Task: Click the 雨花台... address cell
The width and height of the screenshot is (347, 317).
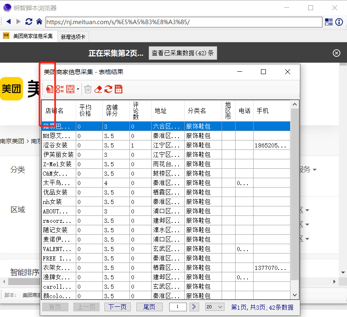Action: click(x=168, y=164)
